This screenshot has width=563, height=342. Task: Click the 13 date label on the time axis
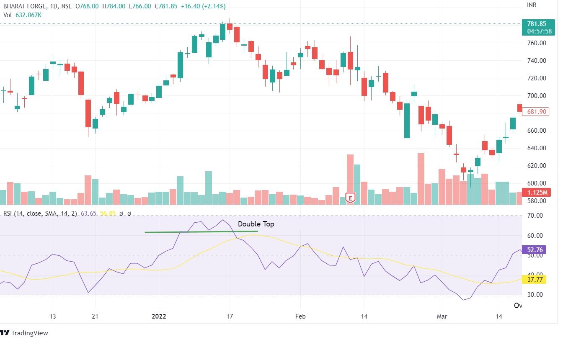[52, 316]
